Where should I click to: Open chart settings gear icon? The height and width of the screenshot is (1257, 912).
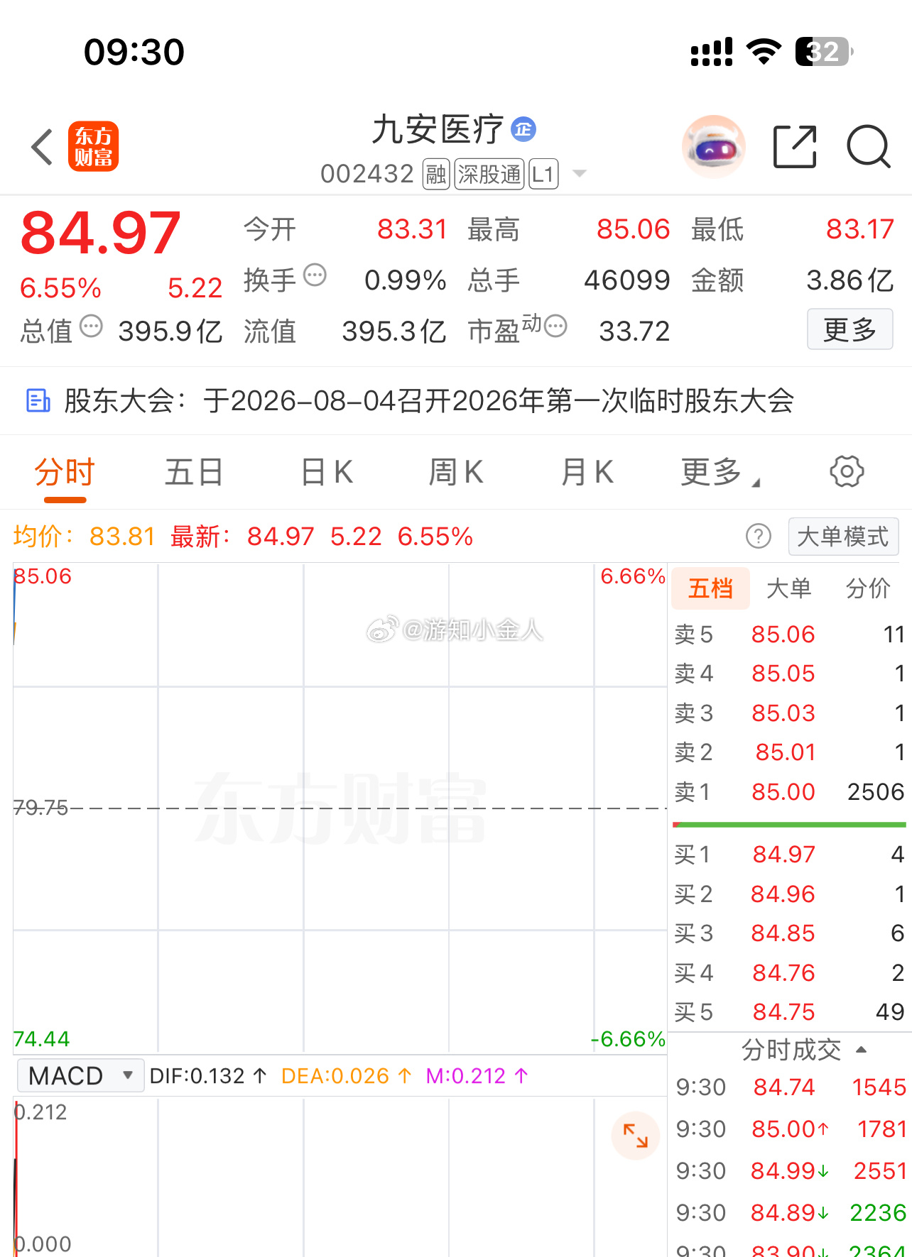tap(847, 471)
